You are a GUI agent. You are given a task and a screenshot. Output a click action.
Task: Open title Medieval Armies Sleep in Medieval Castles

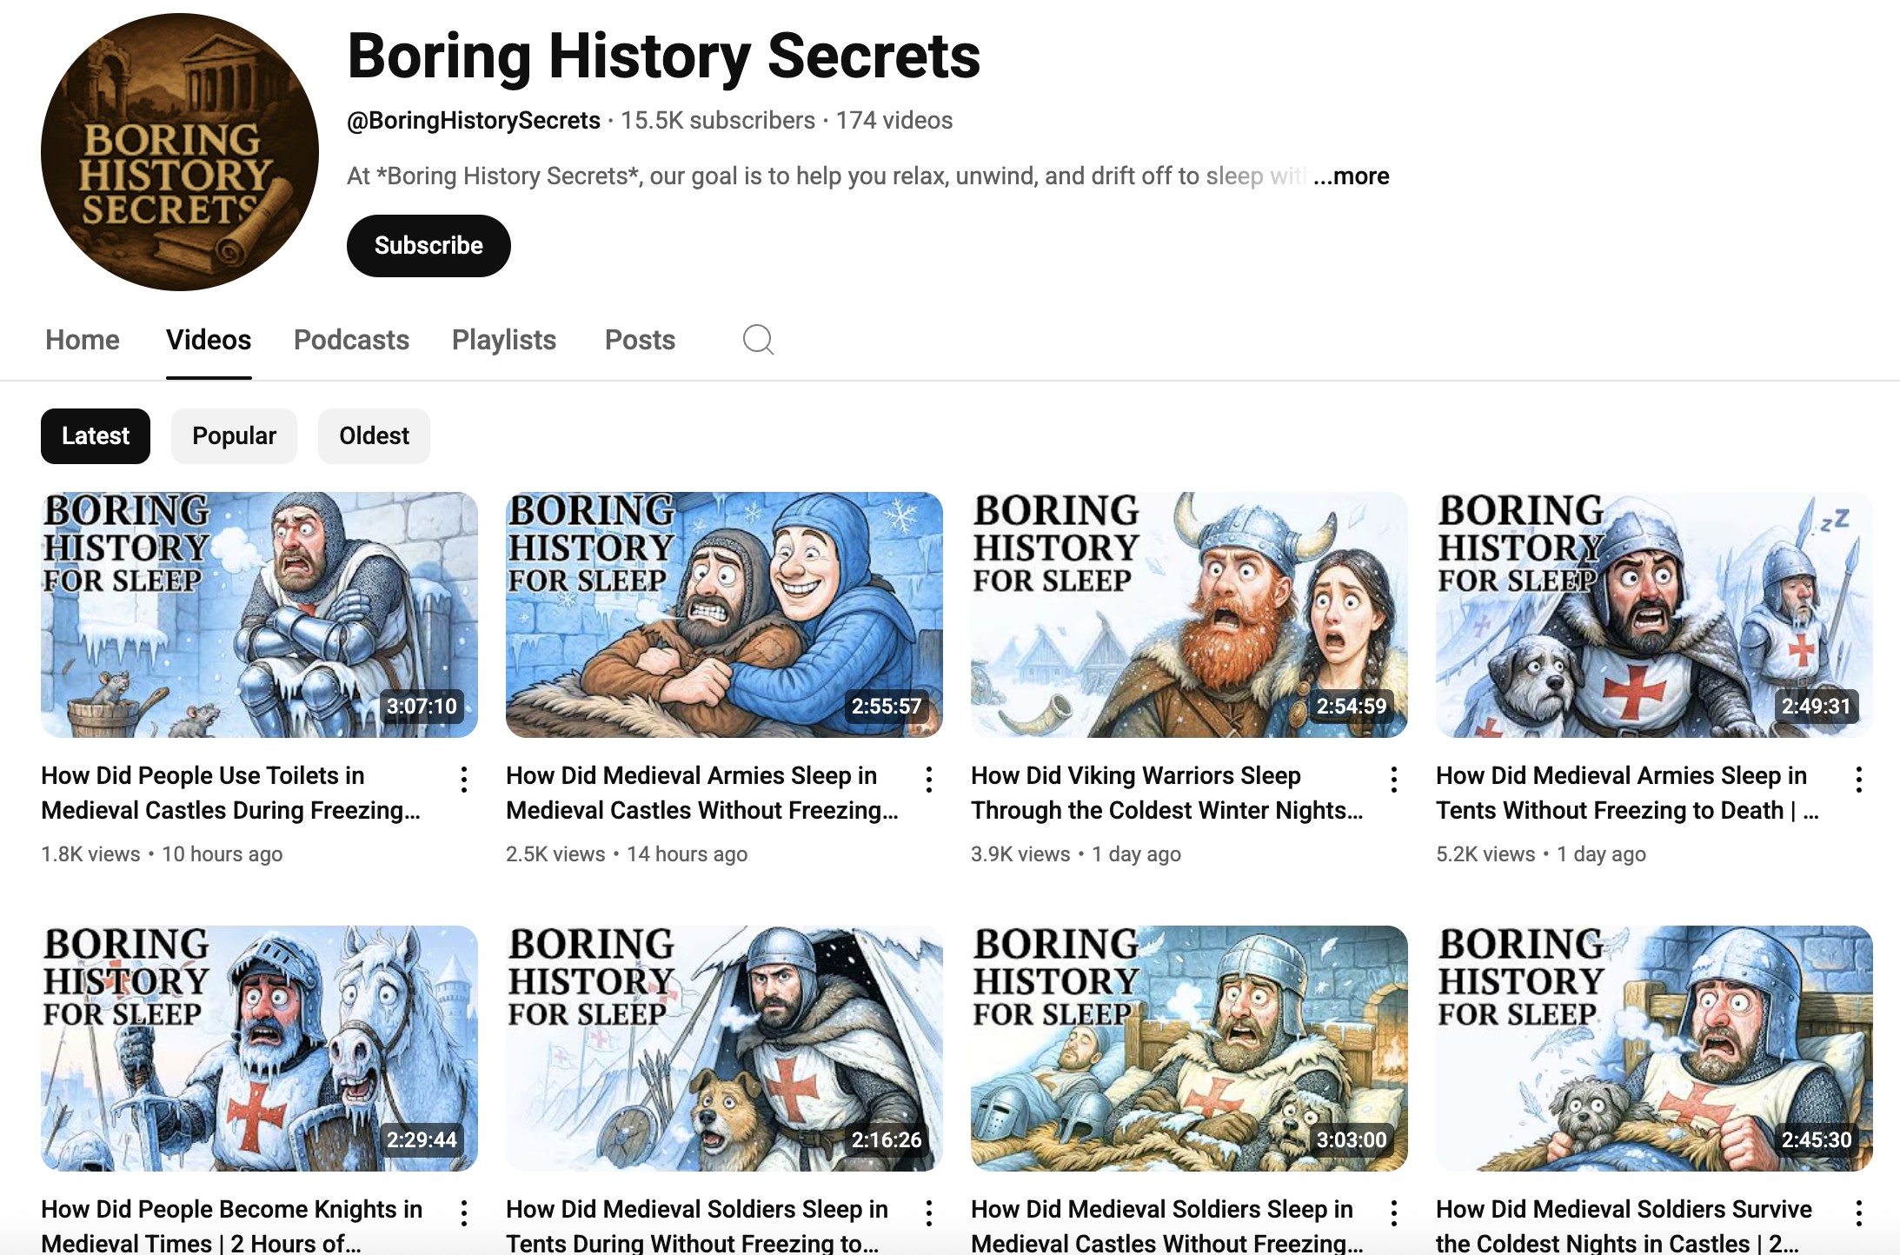point(702,793)
